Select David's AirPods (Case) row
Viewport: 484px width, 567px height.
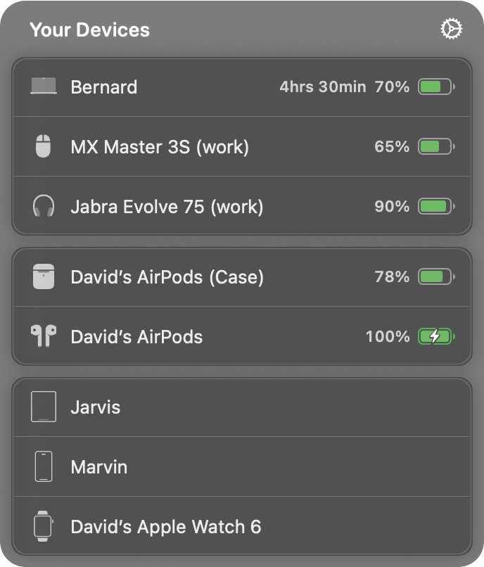coord(242,277)
